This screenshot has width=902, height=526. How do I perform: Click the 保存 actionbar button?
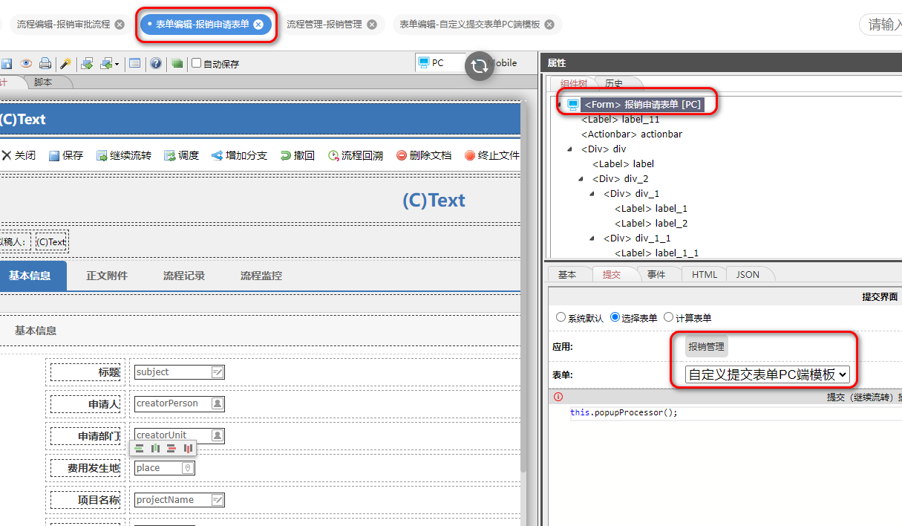(66, 155)
